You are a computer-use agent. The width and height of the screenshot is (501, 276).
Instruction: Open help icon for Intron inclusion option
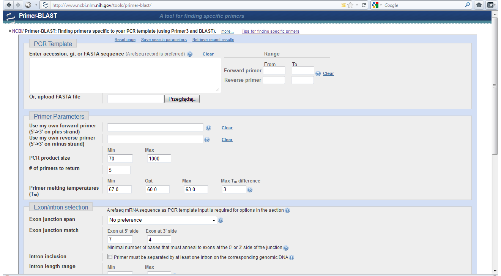coord(291,257)
